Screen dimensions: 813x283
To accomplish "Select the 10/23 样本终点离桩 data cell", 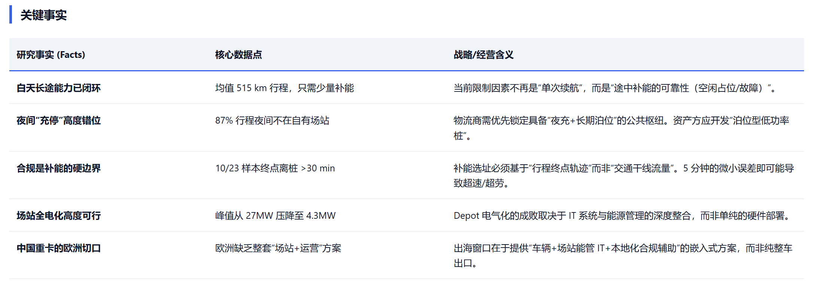I will [x=275, y=168].
